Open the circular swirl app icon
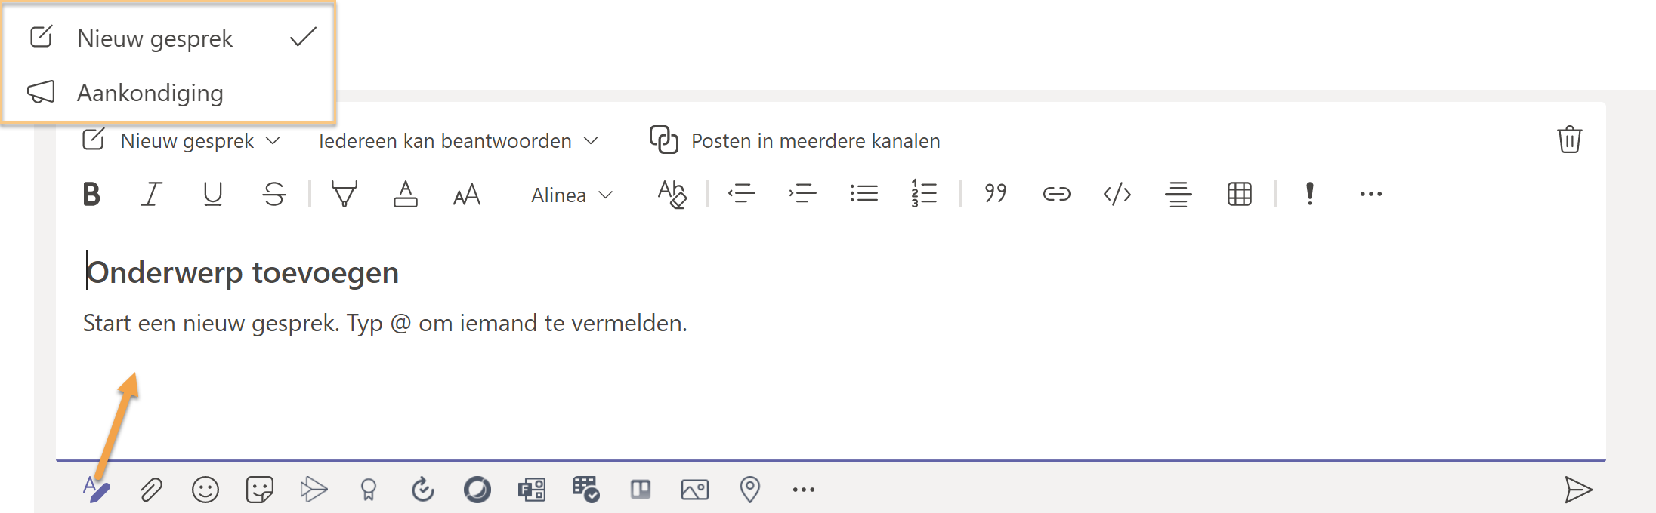Image resolution: width=1656 pixels, height=513 pixels. click(x=477, y=490)
